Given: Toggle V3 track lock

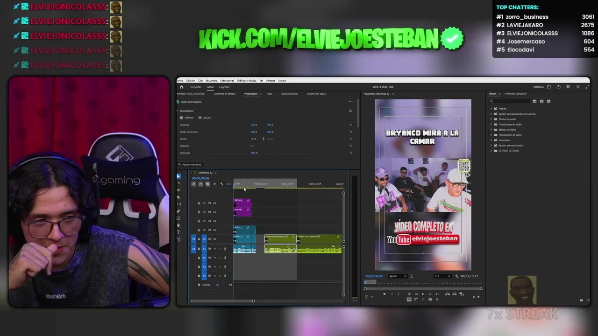Looking at the screenshot, I should pos(199,221).
